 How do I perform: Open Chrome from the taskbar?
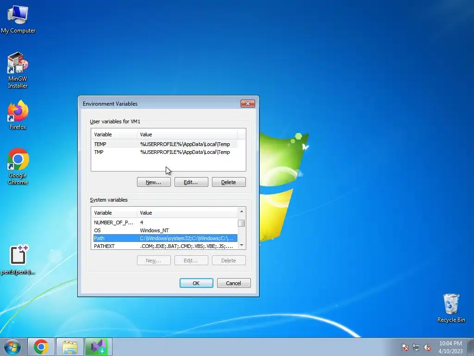(41, 347)
